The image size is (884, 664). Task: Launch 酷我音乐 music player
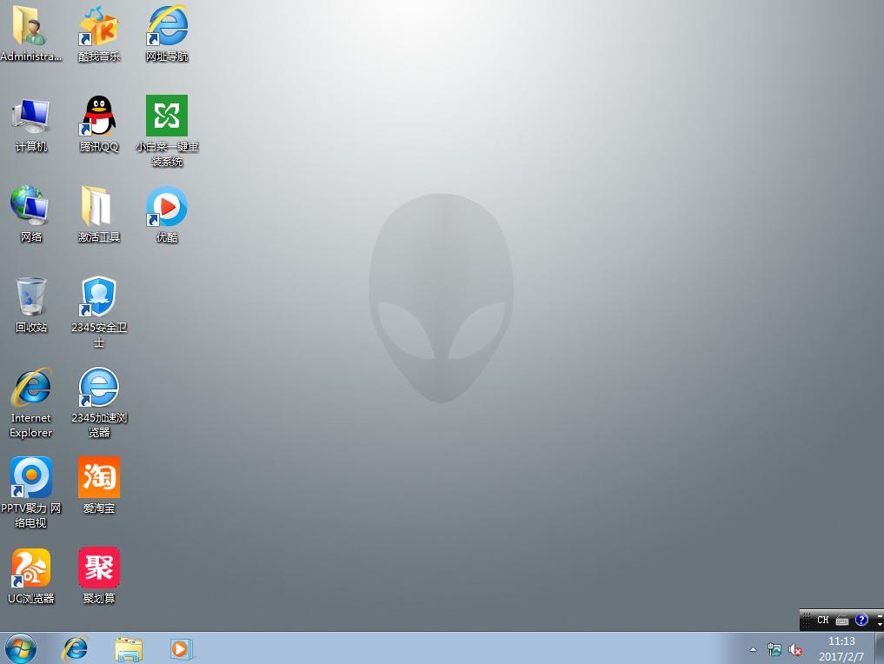coord(98,28)
